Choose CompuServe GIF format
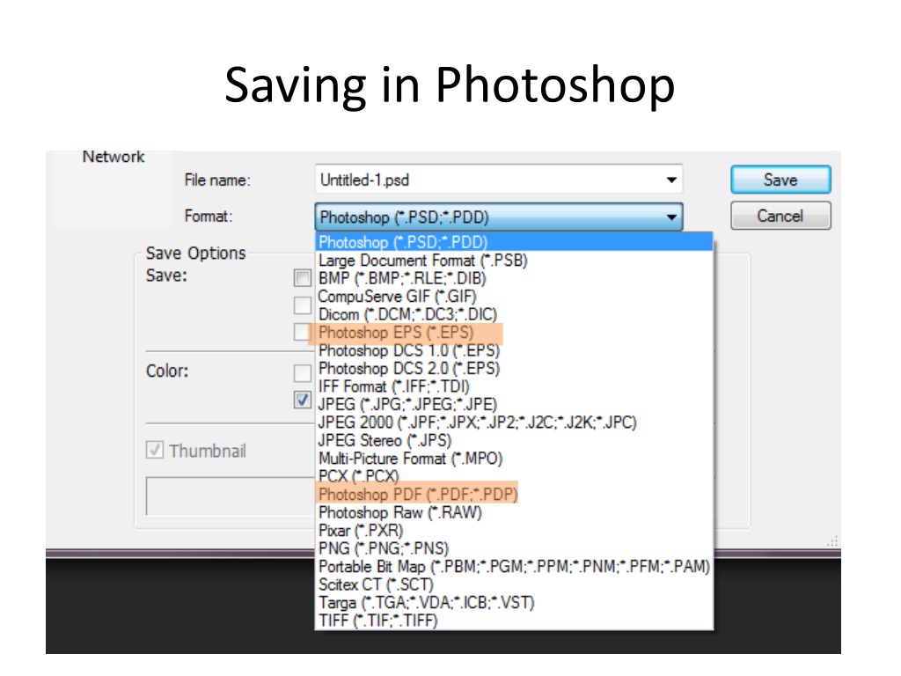The image size is (901, 676). click(x=514, y=297)
